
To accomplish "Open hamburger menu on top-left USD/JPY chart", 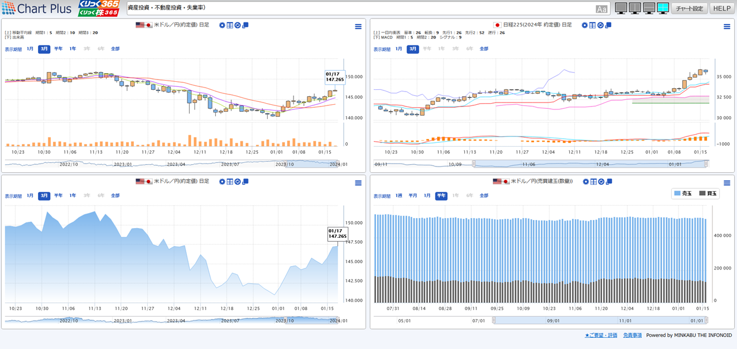I will pos(358,26).
